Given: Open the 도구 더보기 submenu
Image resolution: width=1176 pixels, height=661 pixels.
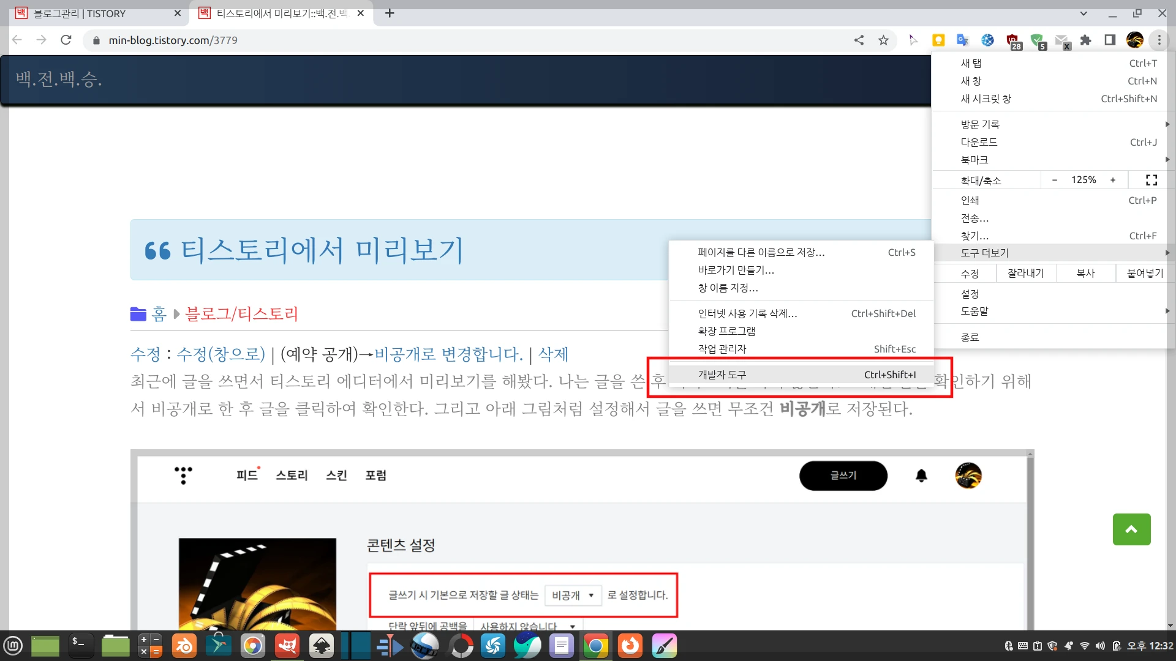Looking at the screenshot, I should (x=992, y=252).
